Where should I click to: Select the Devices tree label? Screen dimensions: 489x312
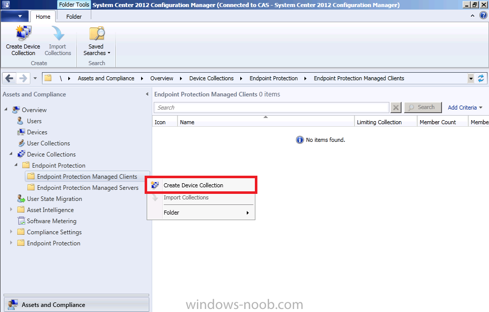[37, 132]
